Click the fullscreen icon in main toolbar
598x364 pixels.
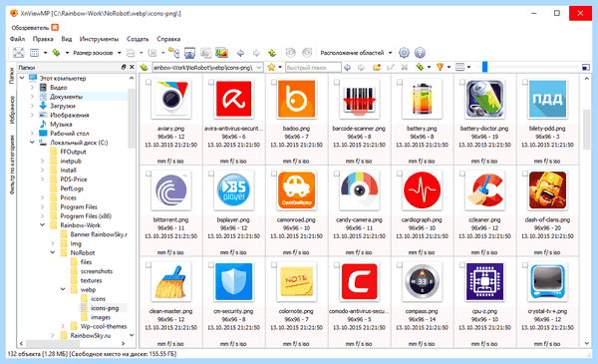18,53
